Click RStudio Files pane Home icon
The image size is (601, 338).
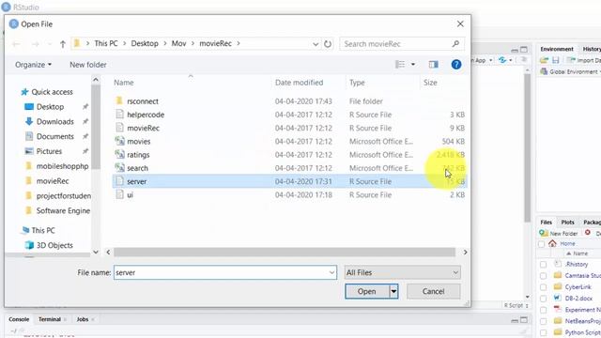click(552, 243)
